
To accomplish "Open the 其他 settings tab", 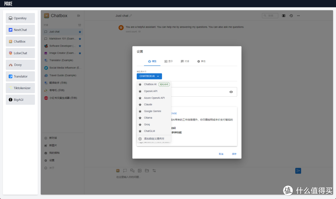I will [202, 61].
